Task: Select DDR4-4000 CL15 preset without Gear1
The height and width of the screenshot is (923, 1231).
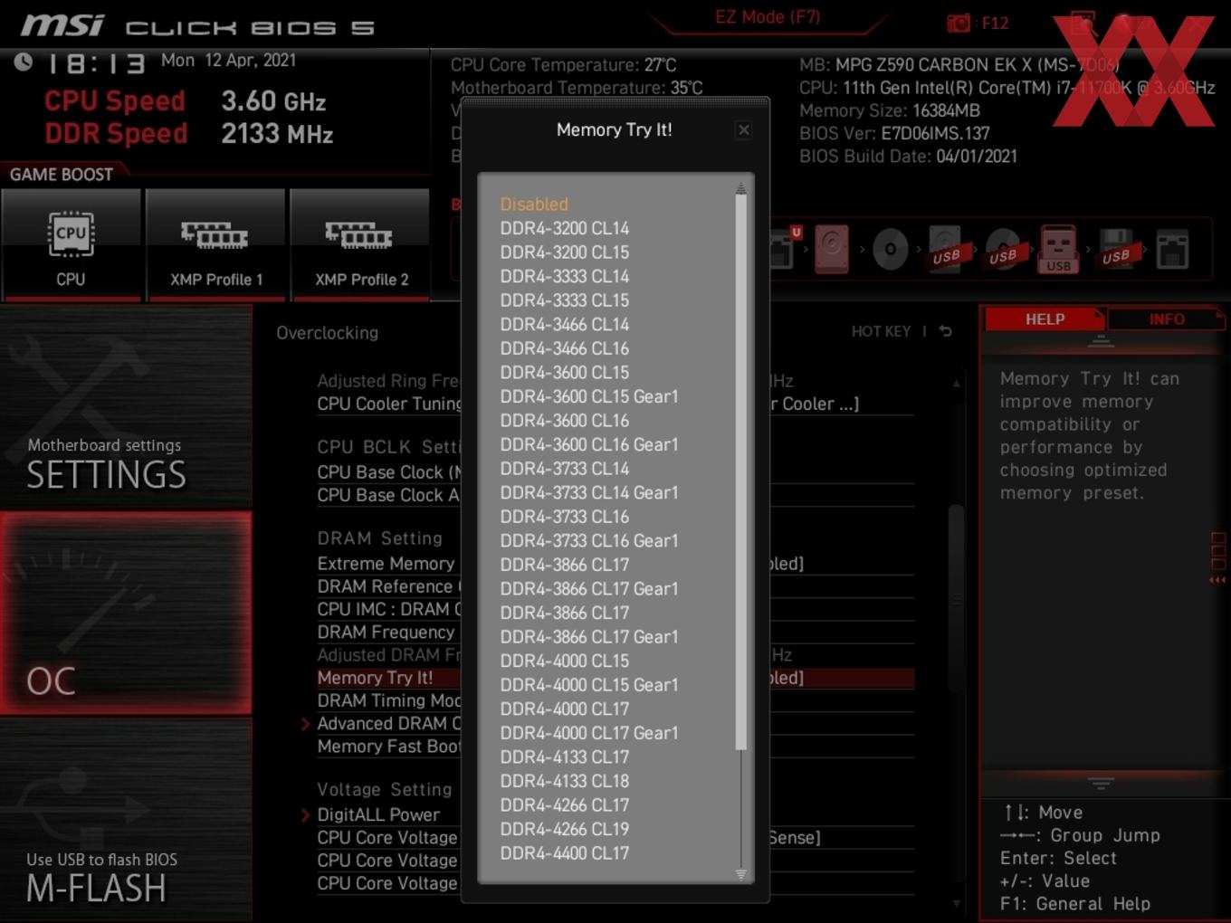Action: tap(565, 661)
